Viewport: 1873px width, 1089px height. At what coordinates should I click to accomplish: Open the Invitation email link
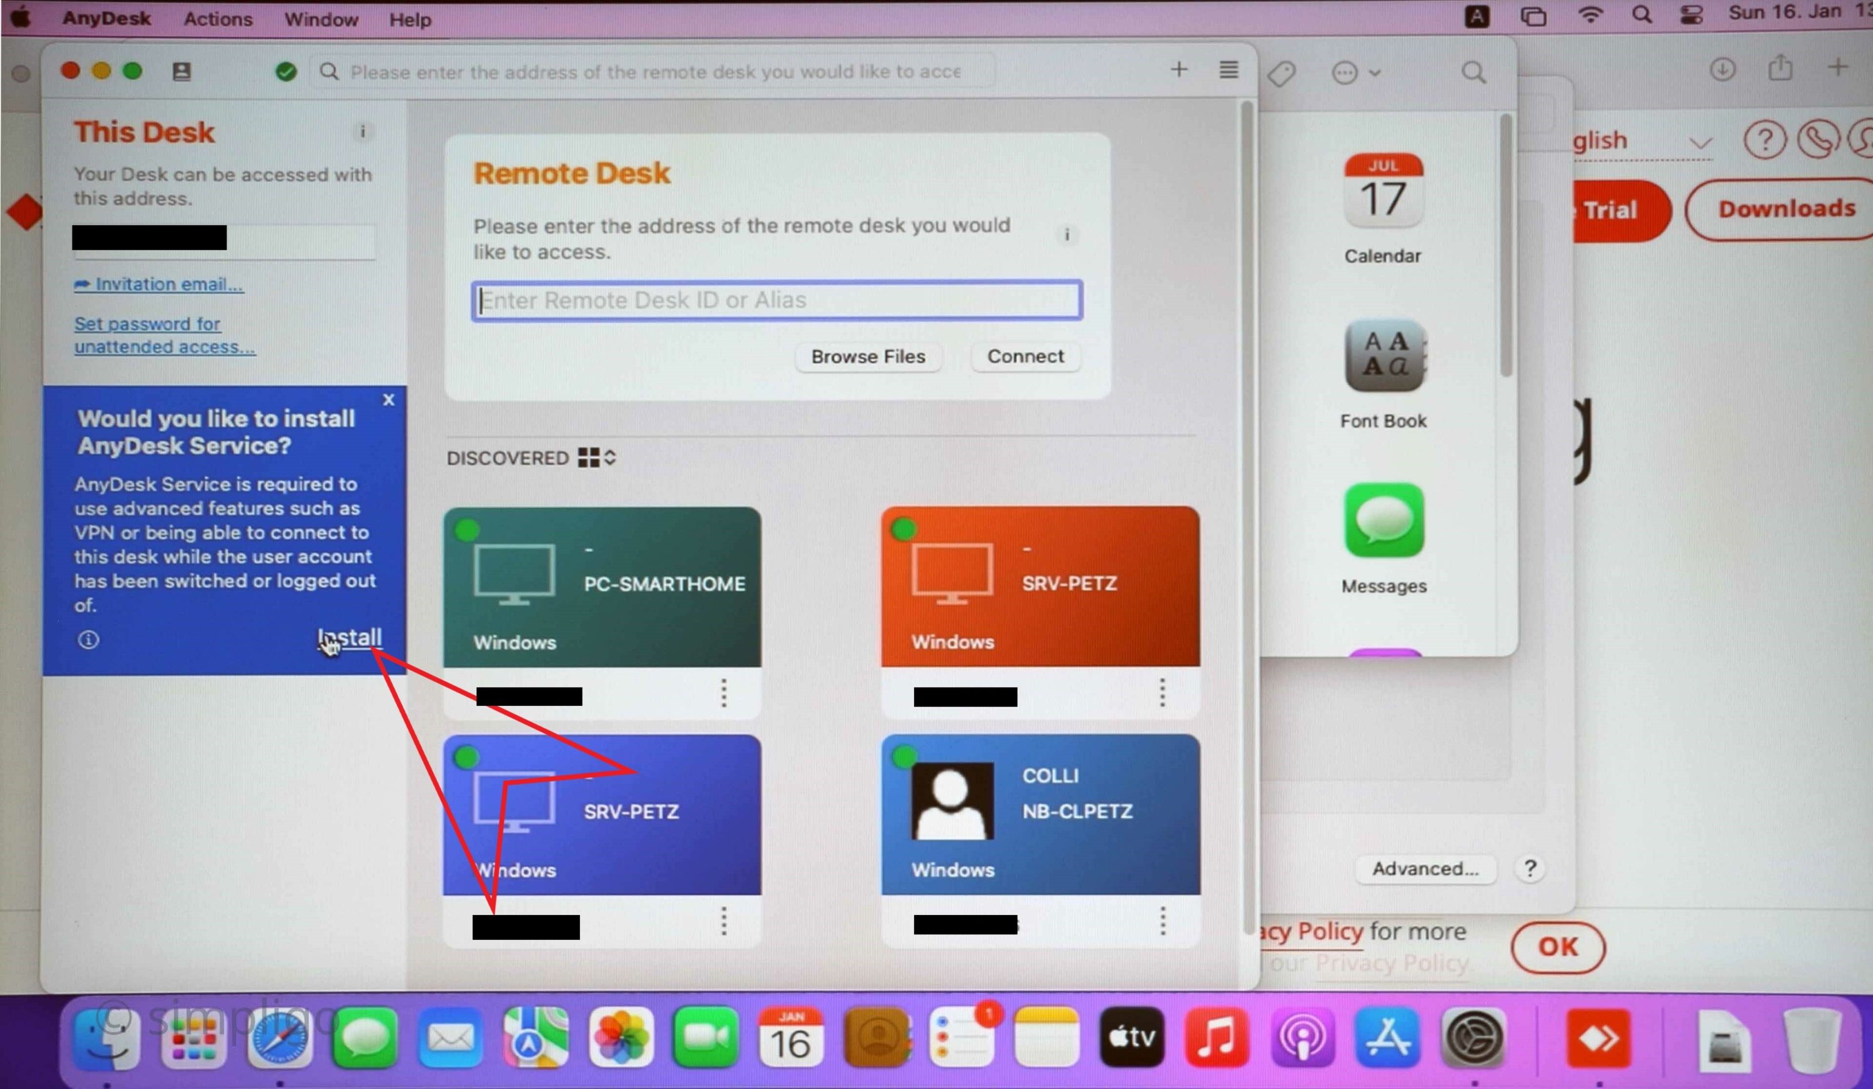tap(159, 284)
